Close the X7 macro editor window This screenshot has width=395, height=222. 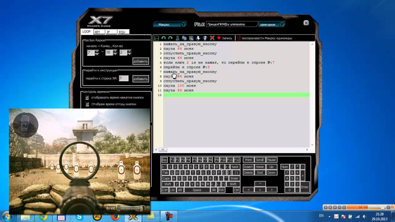click(x=306, y=23)
